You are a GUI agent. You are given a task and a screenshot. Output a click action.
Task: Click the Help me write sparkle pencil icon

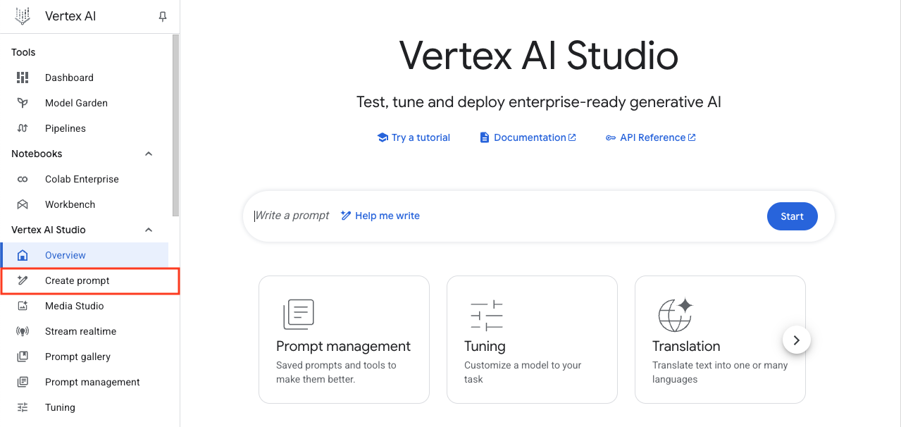pos(346,216)
